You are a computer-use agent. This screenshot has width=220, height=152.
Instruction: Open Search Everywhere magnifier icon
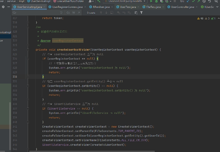pos(216,1)
